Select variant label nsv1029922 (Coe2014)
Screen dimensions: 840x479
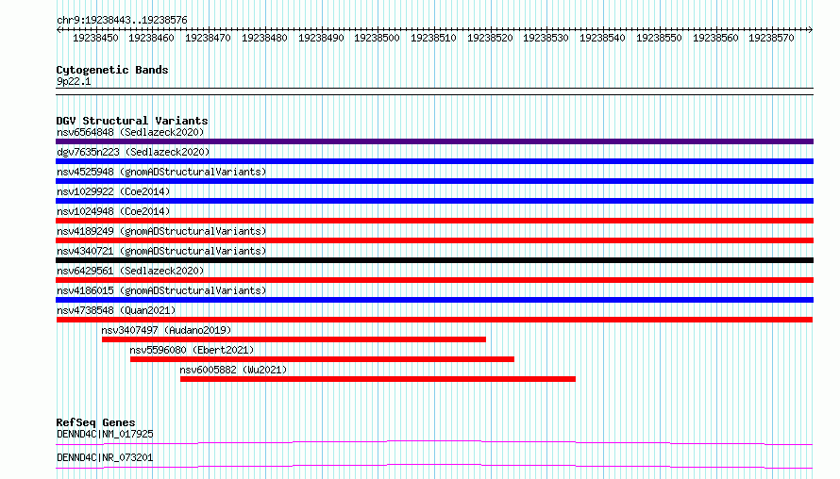tap(113, 191)
